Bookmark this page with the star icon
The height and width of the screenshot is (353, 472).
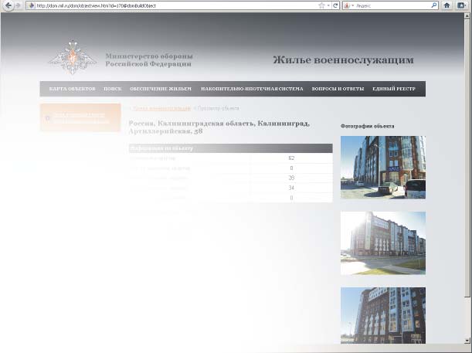coord(321,5)
